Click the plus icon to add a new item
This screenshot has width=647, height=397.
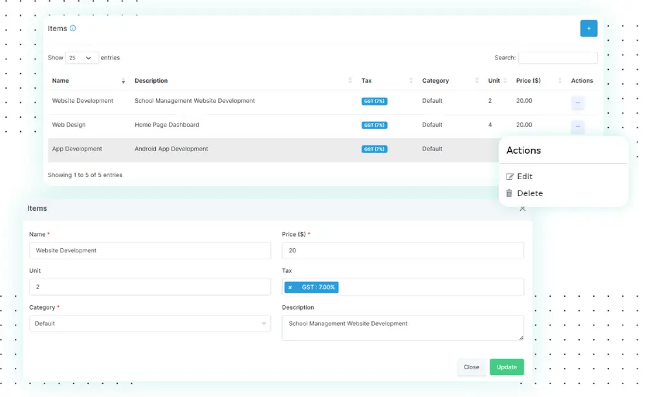point(588,28)
